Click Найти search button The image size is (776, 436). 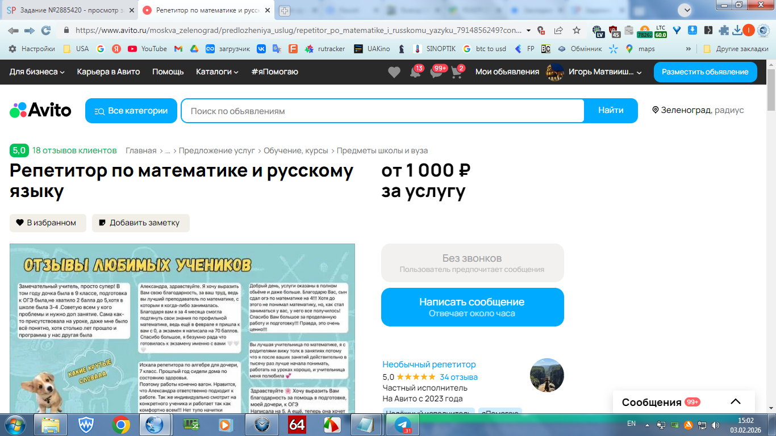(x=611, y=111)
